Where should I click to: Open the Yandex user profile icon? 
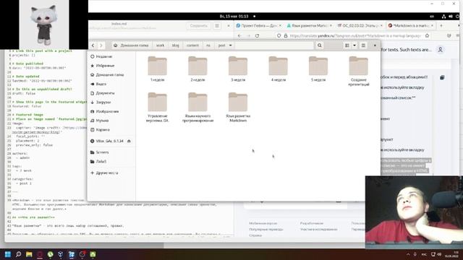point(440,50)
